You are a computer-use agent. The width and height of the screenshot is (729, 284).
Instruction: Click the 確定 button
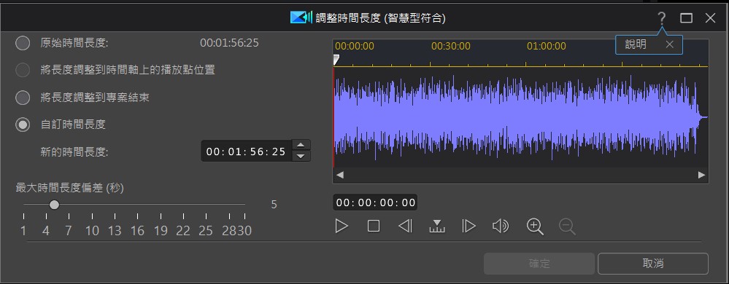[x=539, y=264]
